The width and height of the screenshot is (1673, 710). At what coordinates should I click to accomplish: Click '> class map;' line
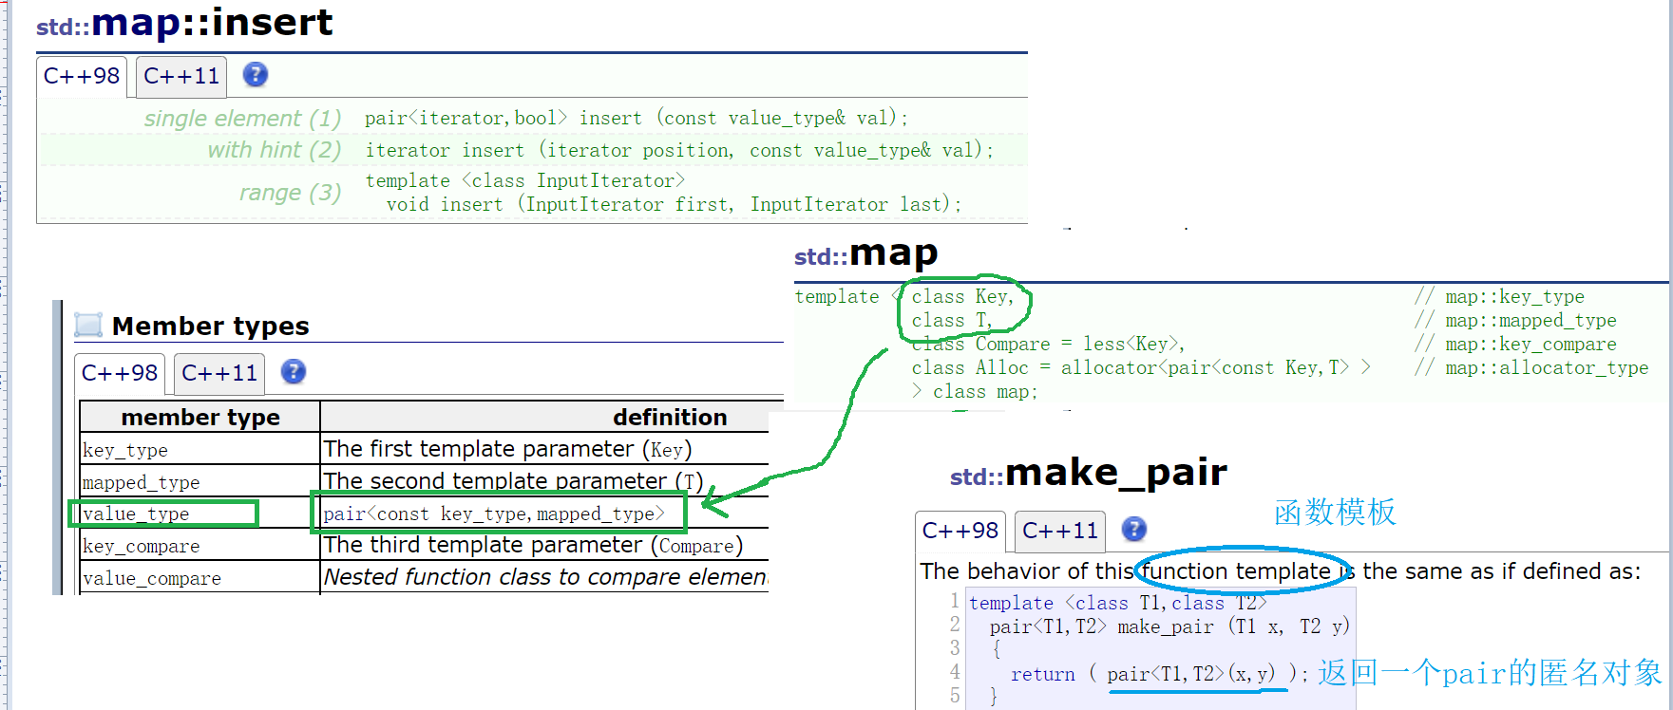(x=975, y=391)
